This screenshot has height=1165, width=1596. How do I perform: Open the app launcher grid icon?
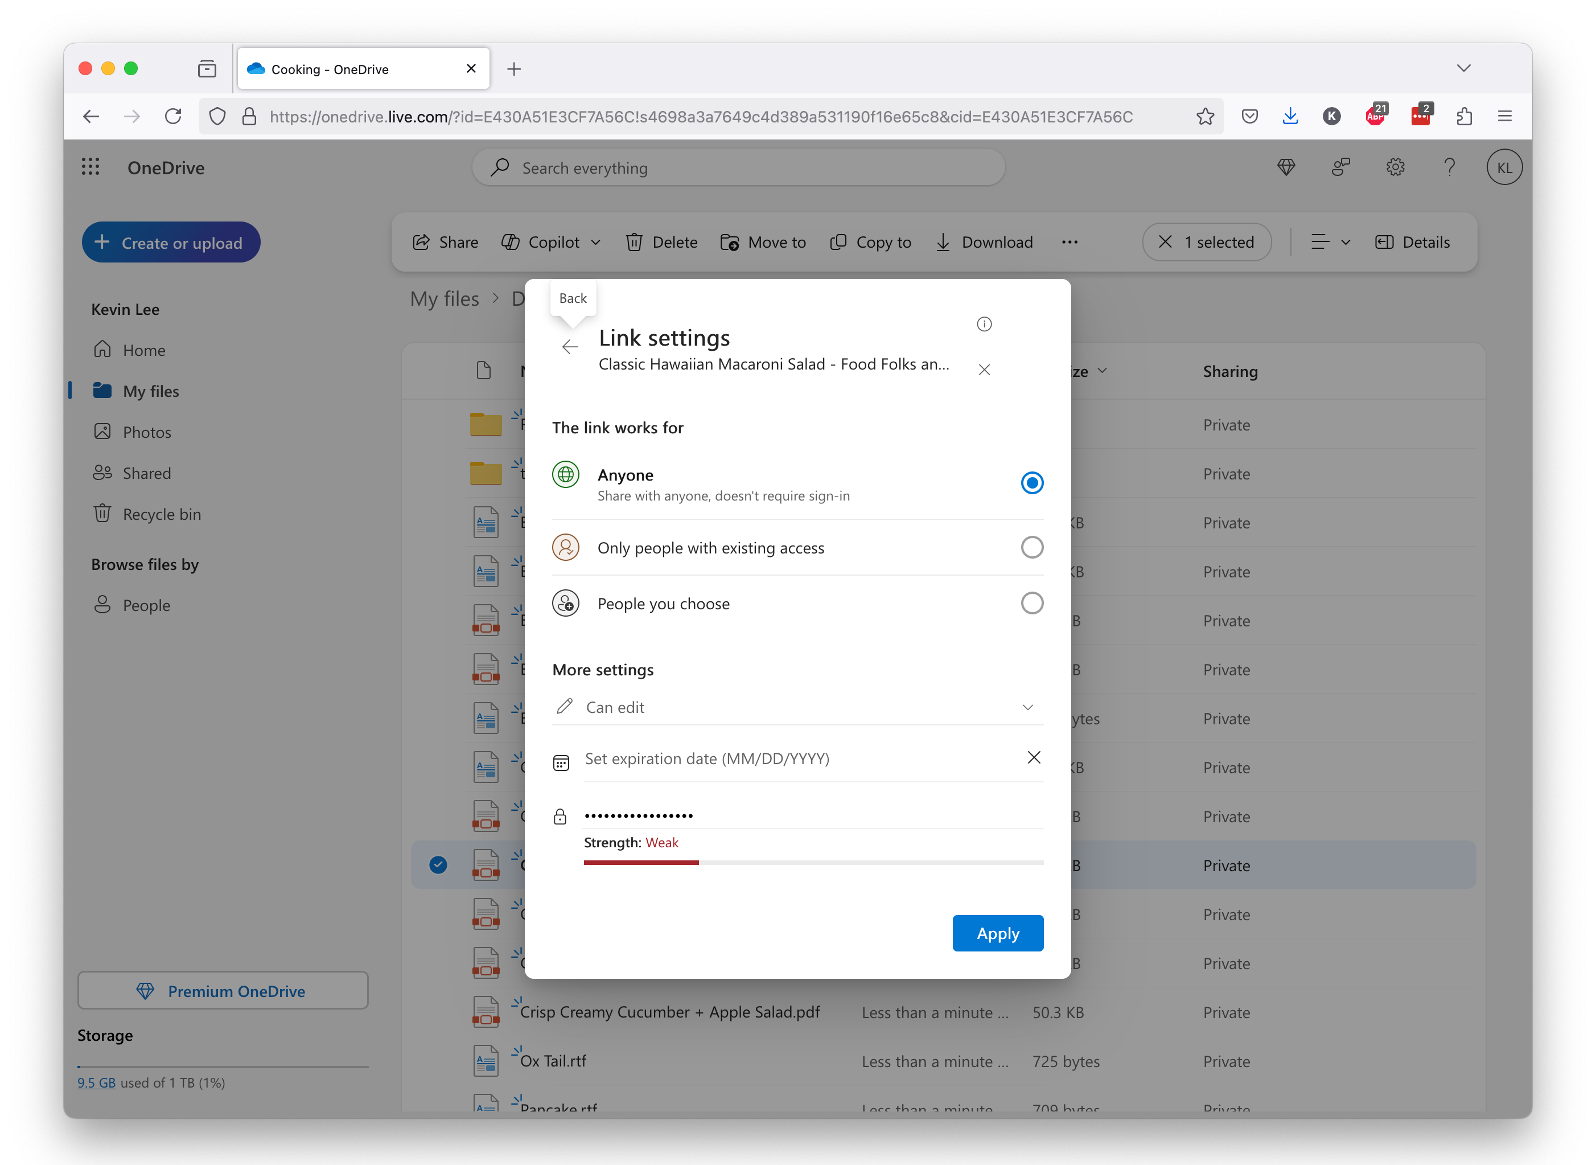(91, 167)
